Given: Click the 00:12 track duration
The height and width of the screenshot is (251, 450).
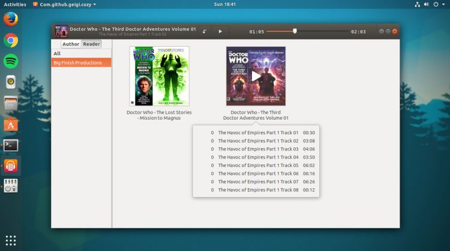Looking at the screenshot, I should (309, 190).
